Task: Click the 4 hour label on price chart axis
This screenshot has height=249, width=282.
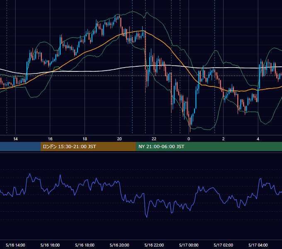Action: click(x=258, y=139)
